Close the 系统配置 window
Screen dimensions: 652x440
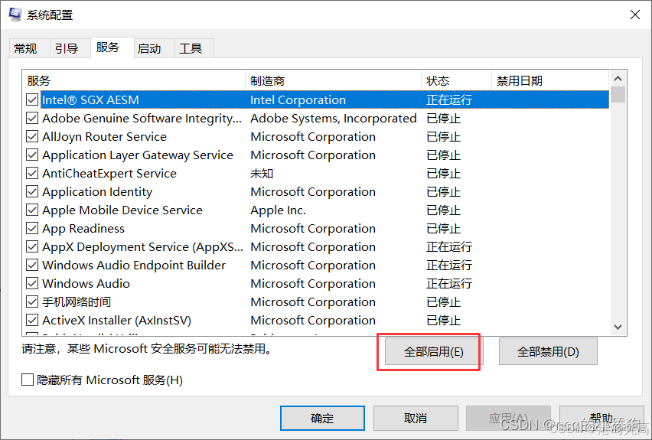634,15
